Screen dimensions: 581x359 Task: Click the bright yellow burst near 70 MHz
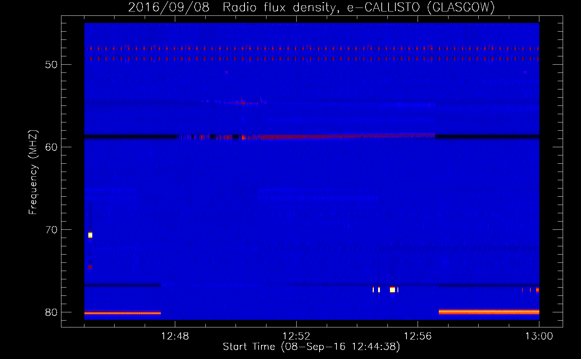90,235
